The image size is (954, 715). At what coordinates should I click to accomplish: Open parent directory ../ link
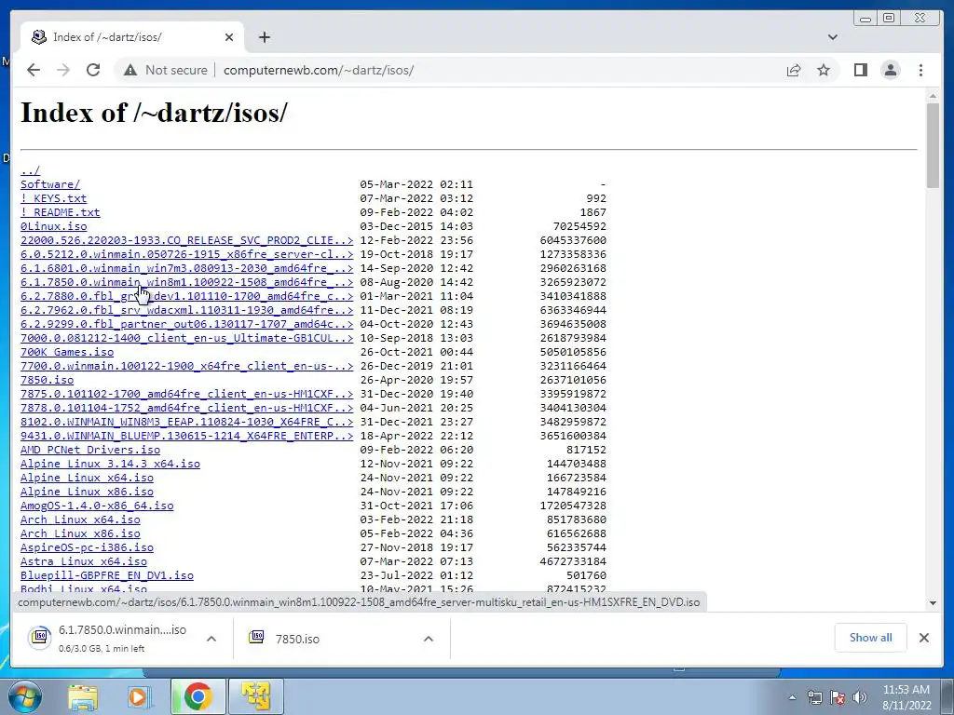(x=30, y=170)
